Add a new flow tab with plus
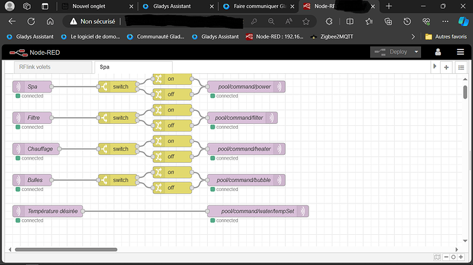Viewport: 473px width, 265px height. coord(446,67)
